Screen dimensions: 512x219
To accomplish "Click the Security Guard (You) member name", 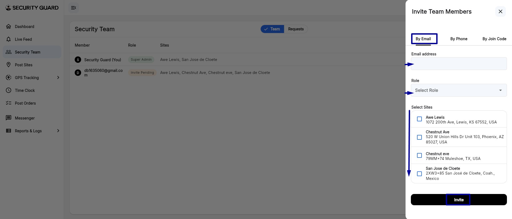I will pyautogui.click(x=103, y=60).
